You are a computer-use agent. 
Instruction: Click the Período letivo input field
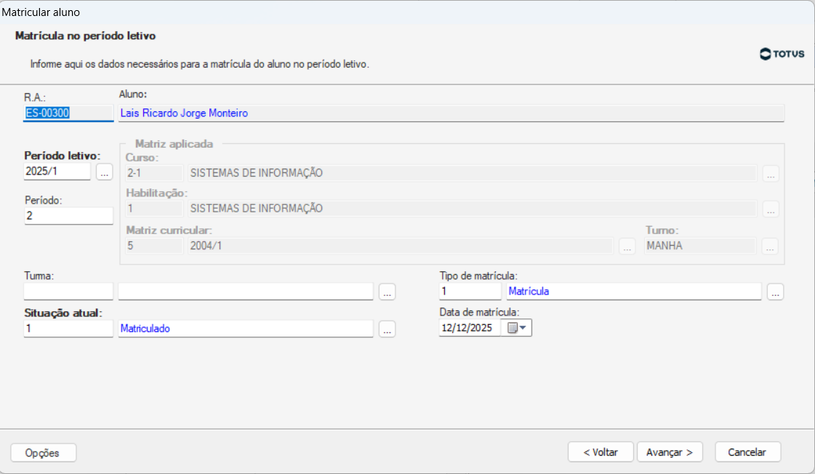tap(57, 172)
